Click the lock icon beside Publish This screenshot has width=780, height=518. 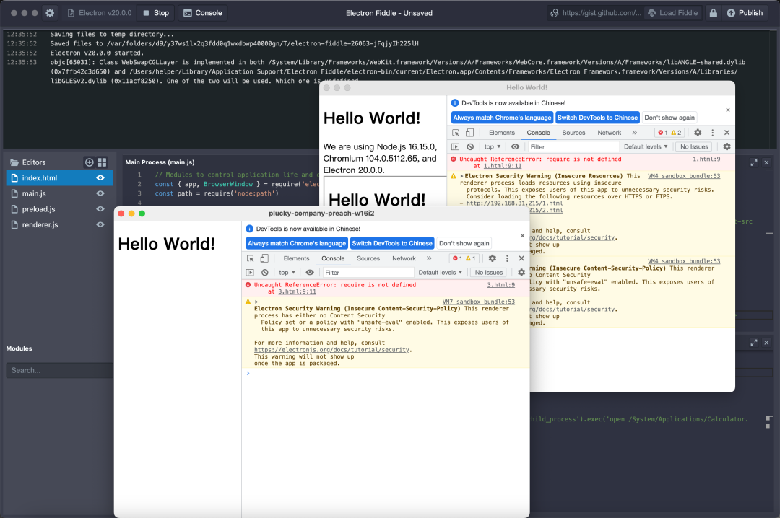[x=713, y=13]
